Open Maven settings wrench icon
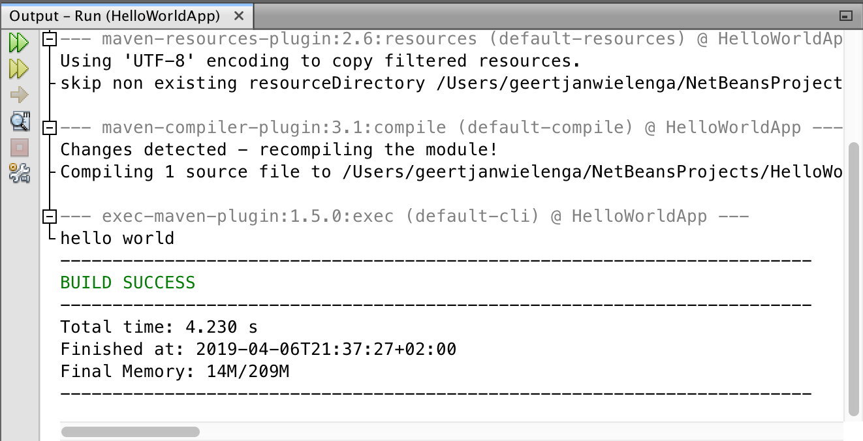 click(19, 173)
